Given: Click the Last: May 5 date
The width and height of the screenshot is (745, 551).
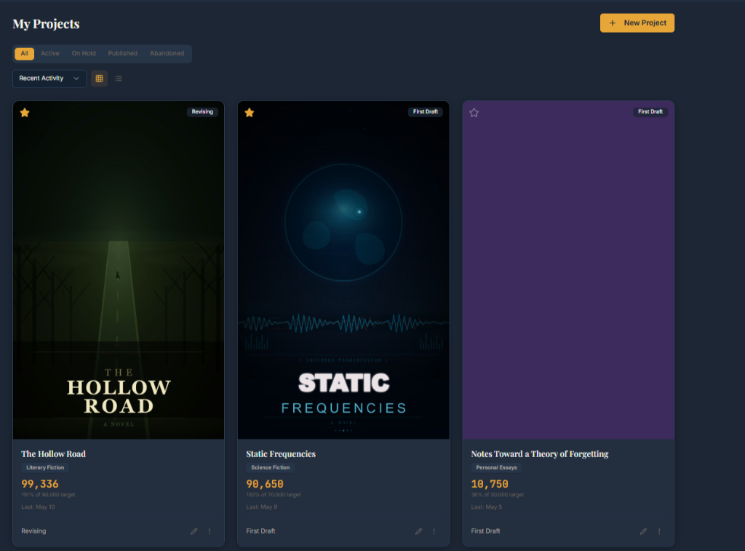Looking at the screenshot, I should (x=486, y=507).
